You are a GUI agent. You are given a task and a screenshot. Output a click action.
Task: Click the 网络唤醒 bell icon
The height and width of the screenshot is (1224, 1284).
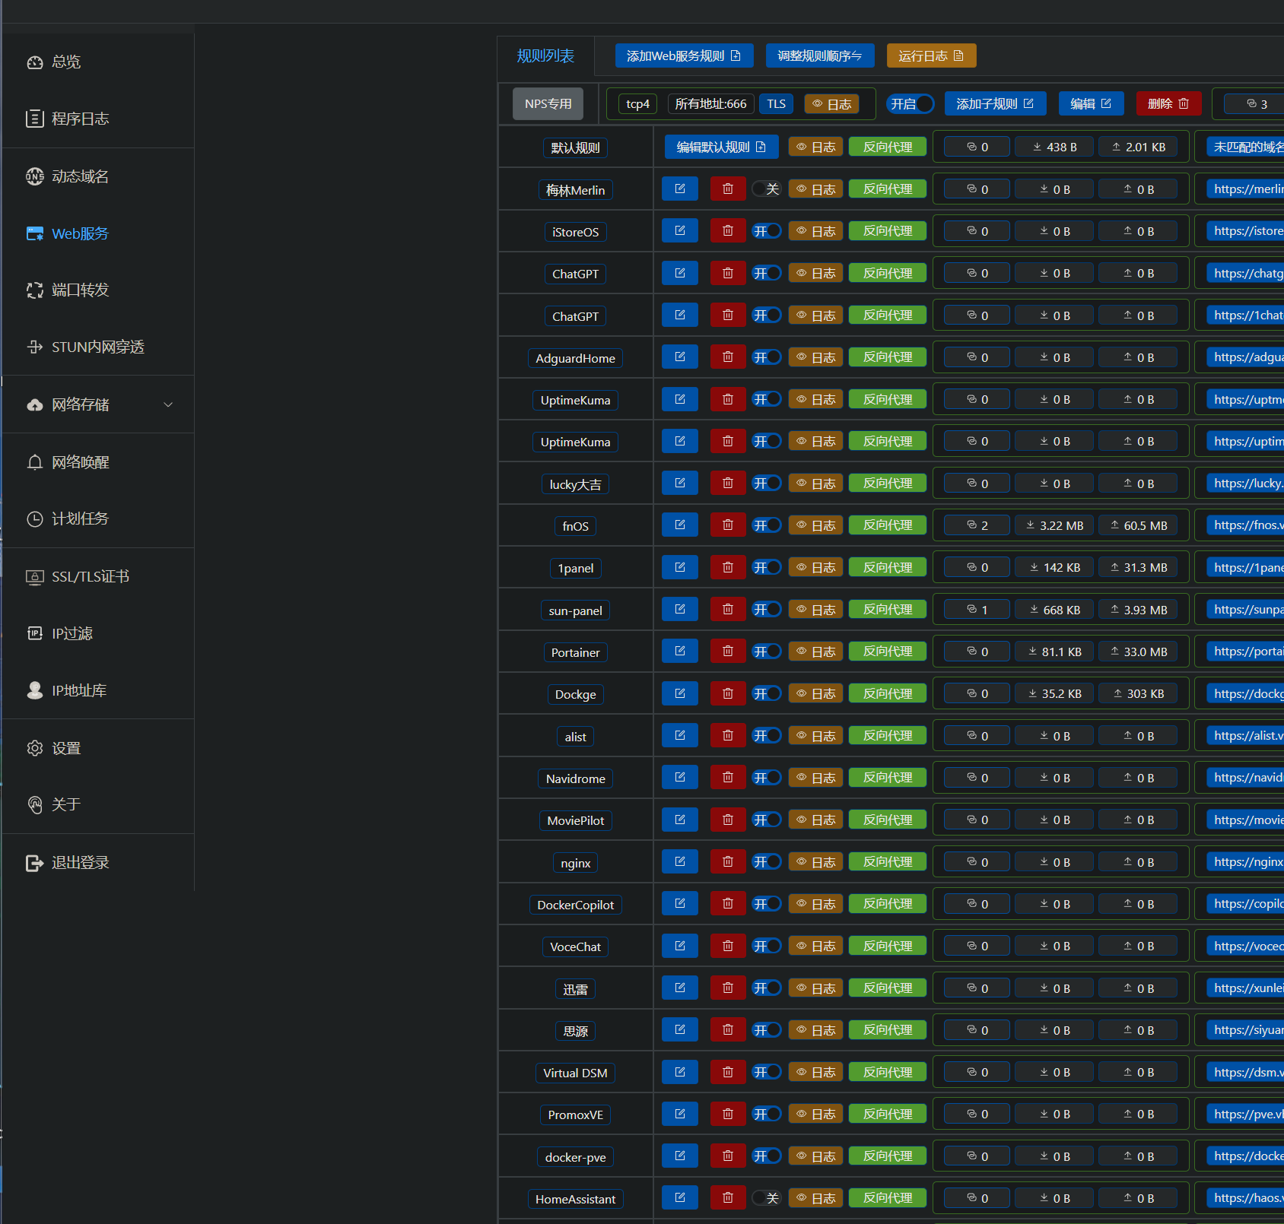(x=35, y=462)
